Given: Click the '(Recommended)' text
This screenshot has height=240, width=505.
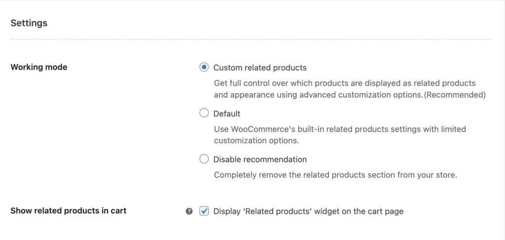Looking at the screenshot, I should [x=455, y=95].
